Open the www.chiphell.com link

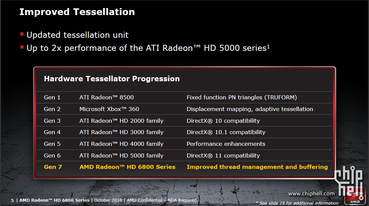point(311,194)
